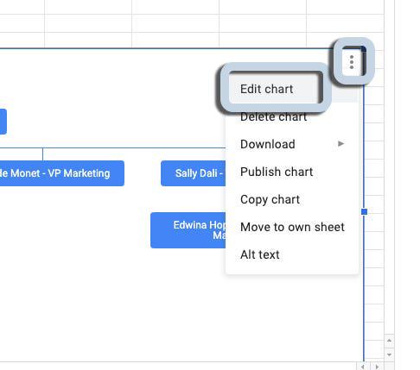This screenshot has height=370, width=420.
Task: Select Publish chart
Action: [277, 172]
